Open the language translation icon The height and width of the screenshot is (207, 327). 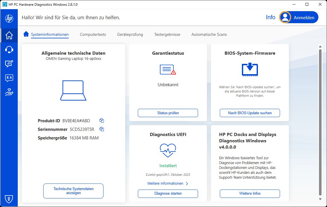point(9,78)
